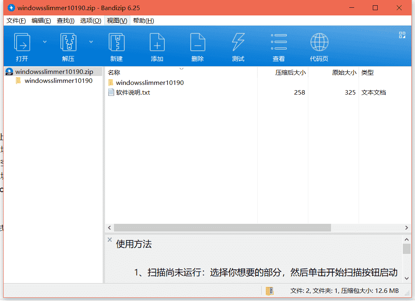Select windowsslimmer10190.zip root in tree

coord(54,71)
